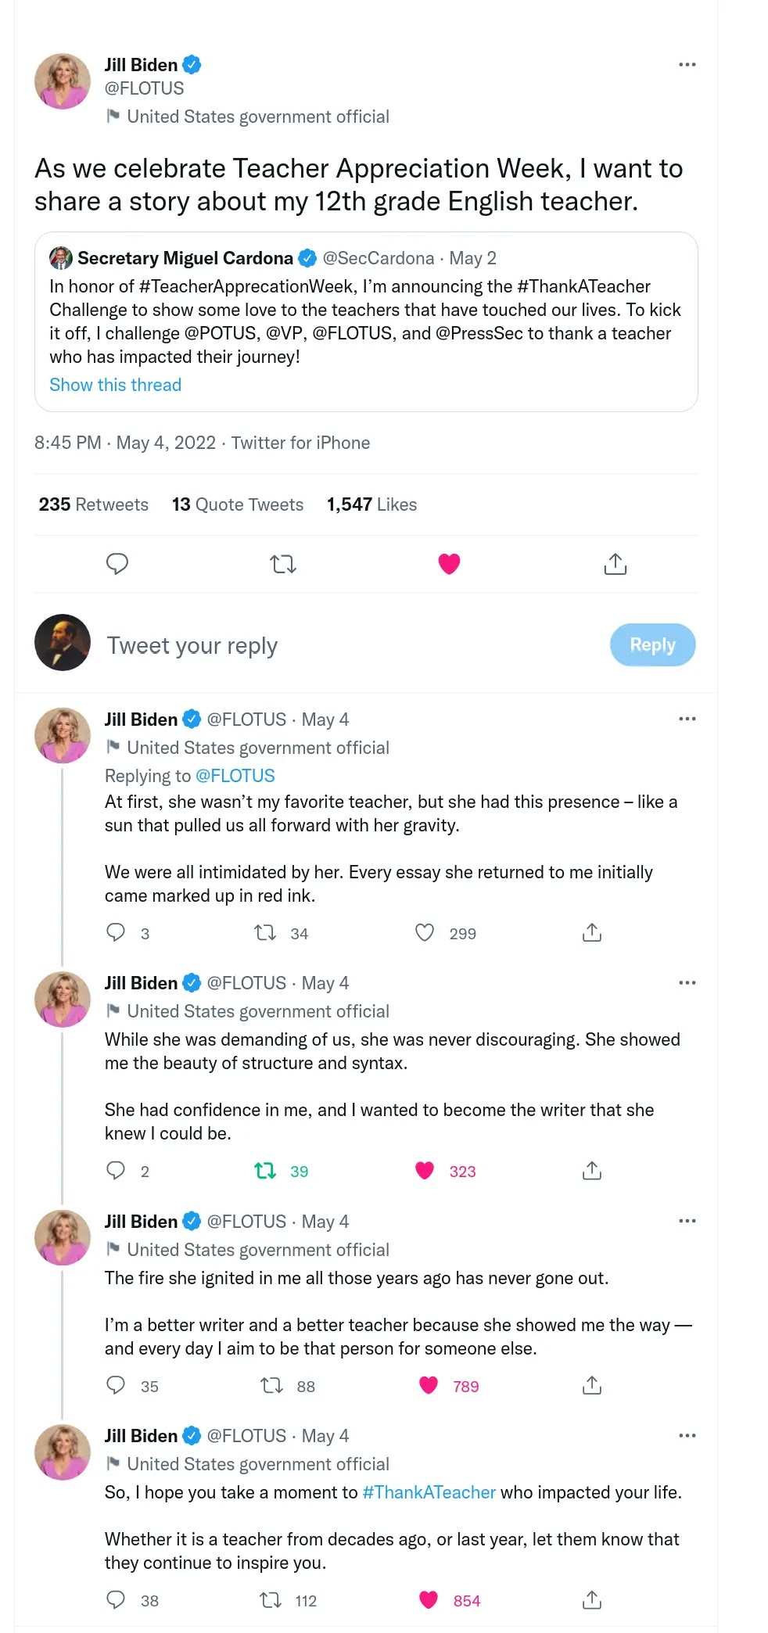Retweet the reply with 88 retweets
Screen dimensions: 768x1633
[271, 1386]
